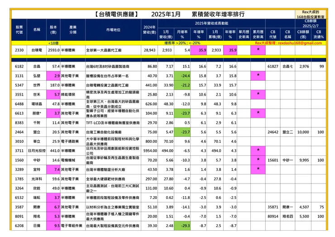
Task: Click the 9,995 CB balance cell
Action: [x=303, y=160]
